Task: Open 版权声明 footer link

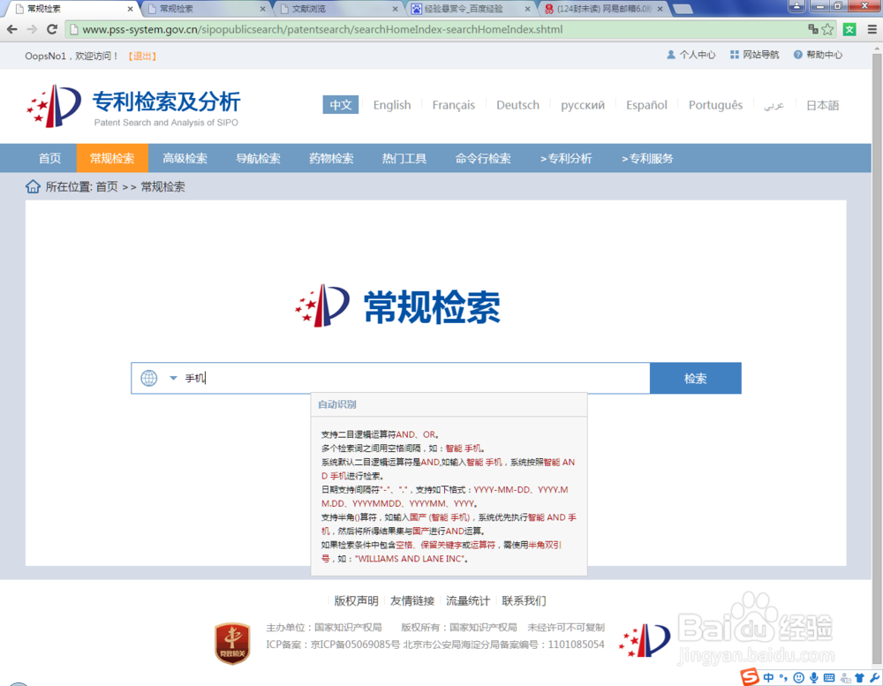Action: click(x=356, y=601)
